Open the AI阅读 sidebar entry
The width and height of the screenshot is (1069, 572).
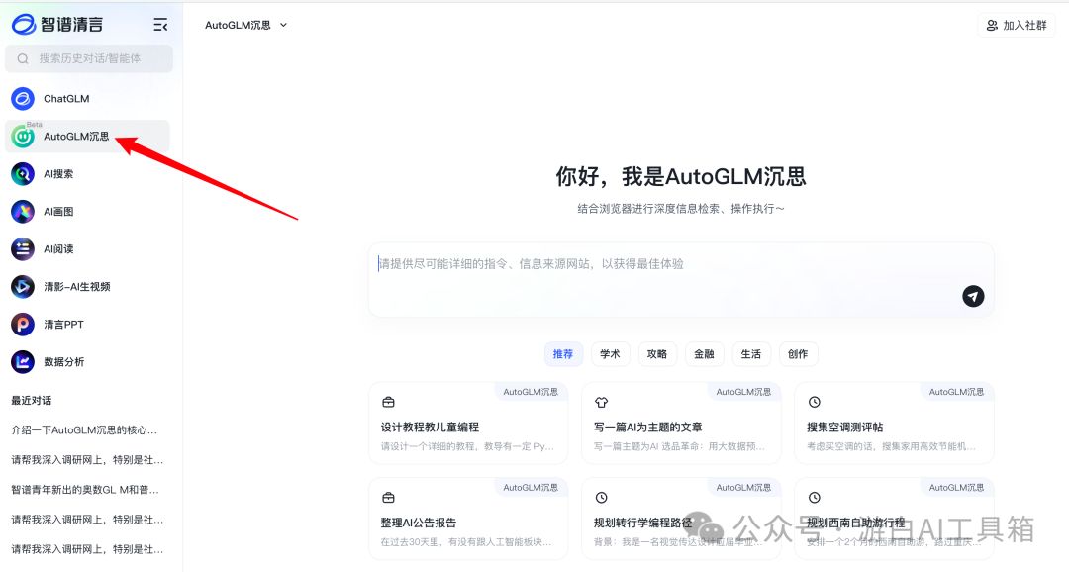(x=87, y=248)
